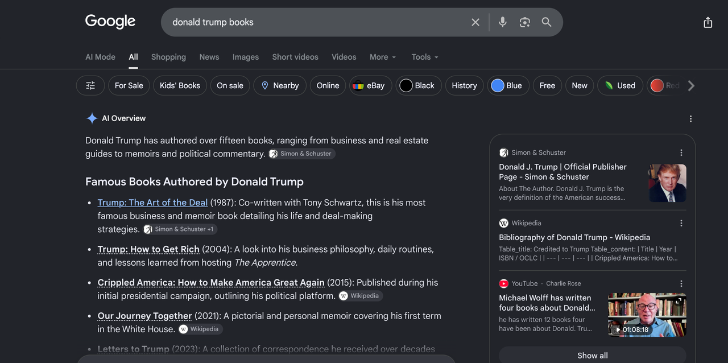Open Bibliography of Donald Trump Wikipedia result

coord(574,237)
